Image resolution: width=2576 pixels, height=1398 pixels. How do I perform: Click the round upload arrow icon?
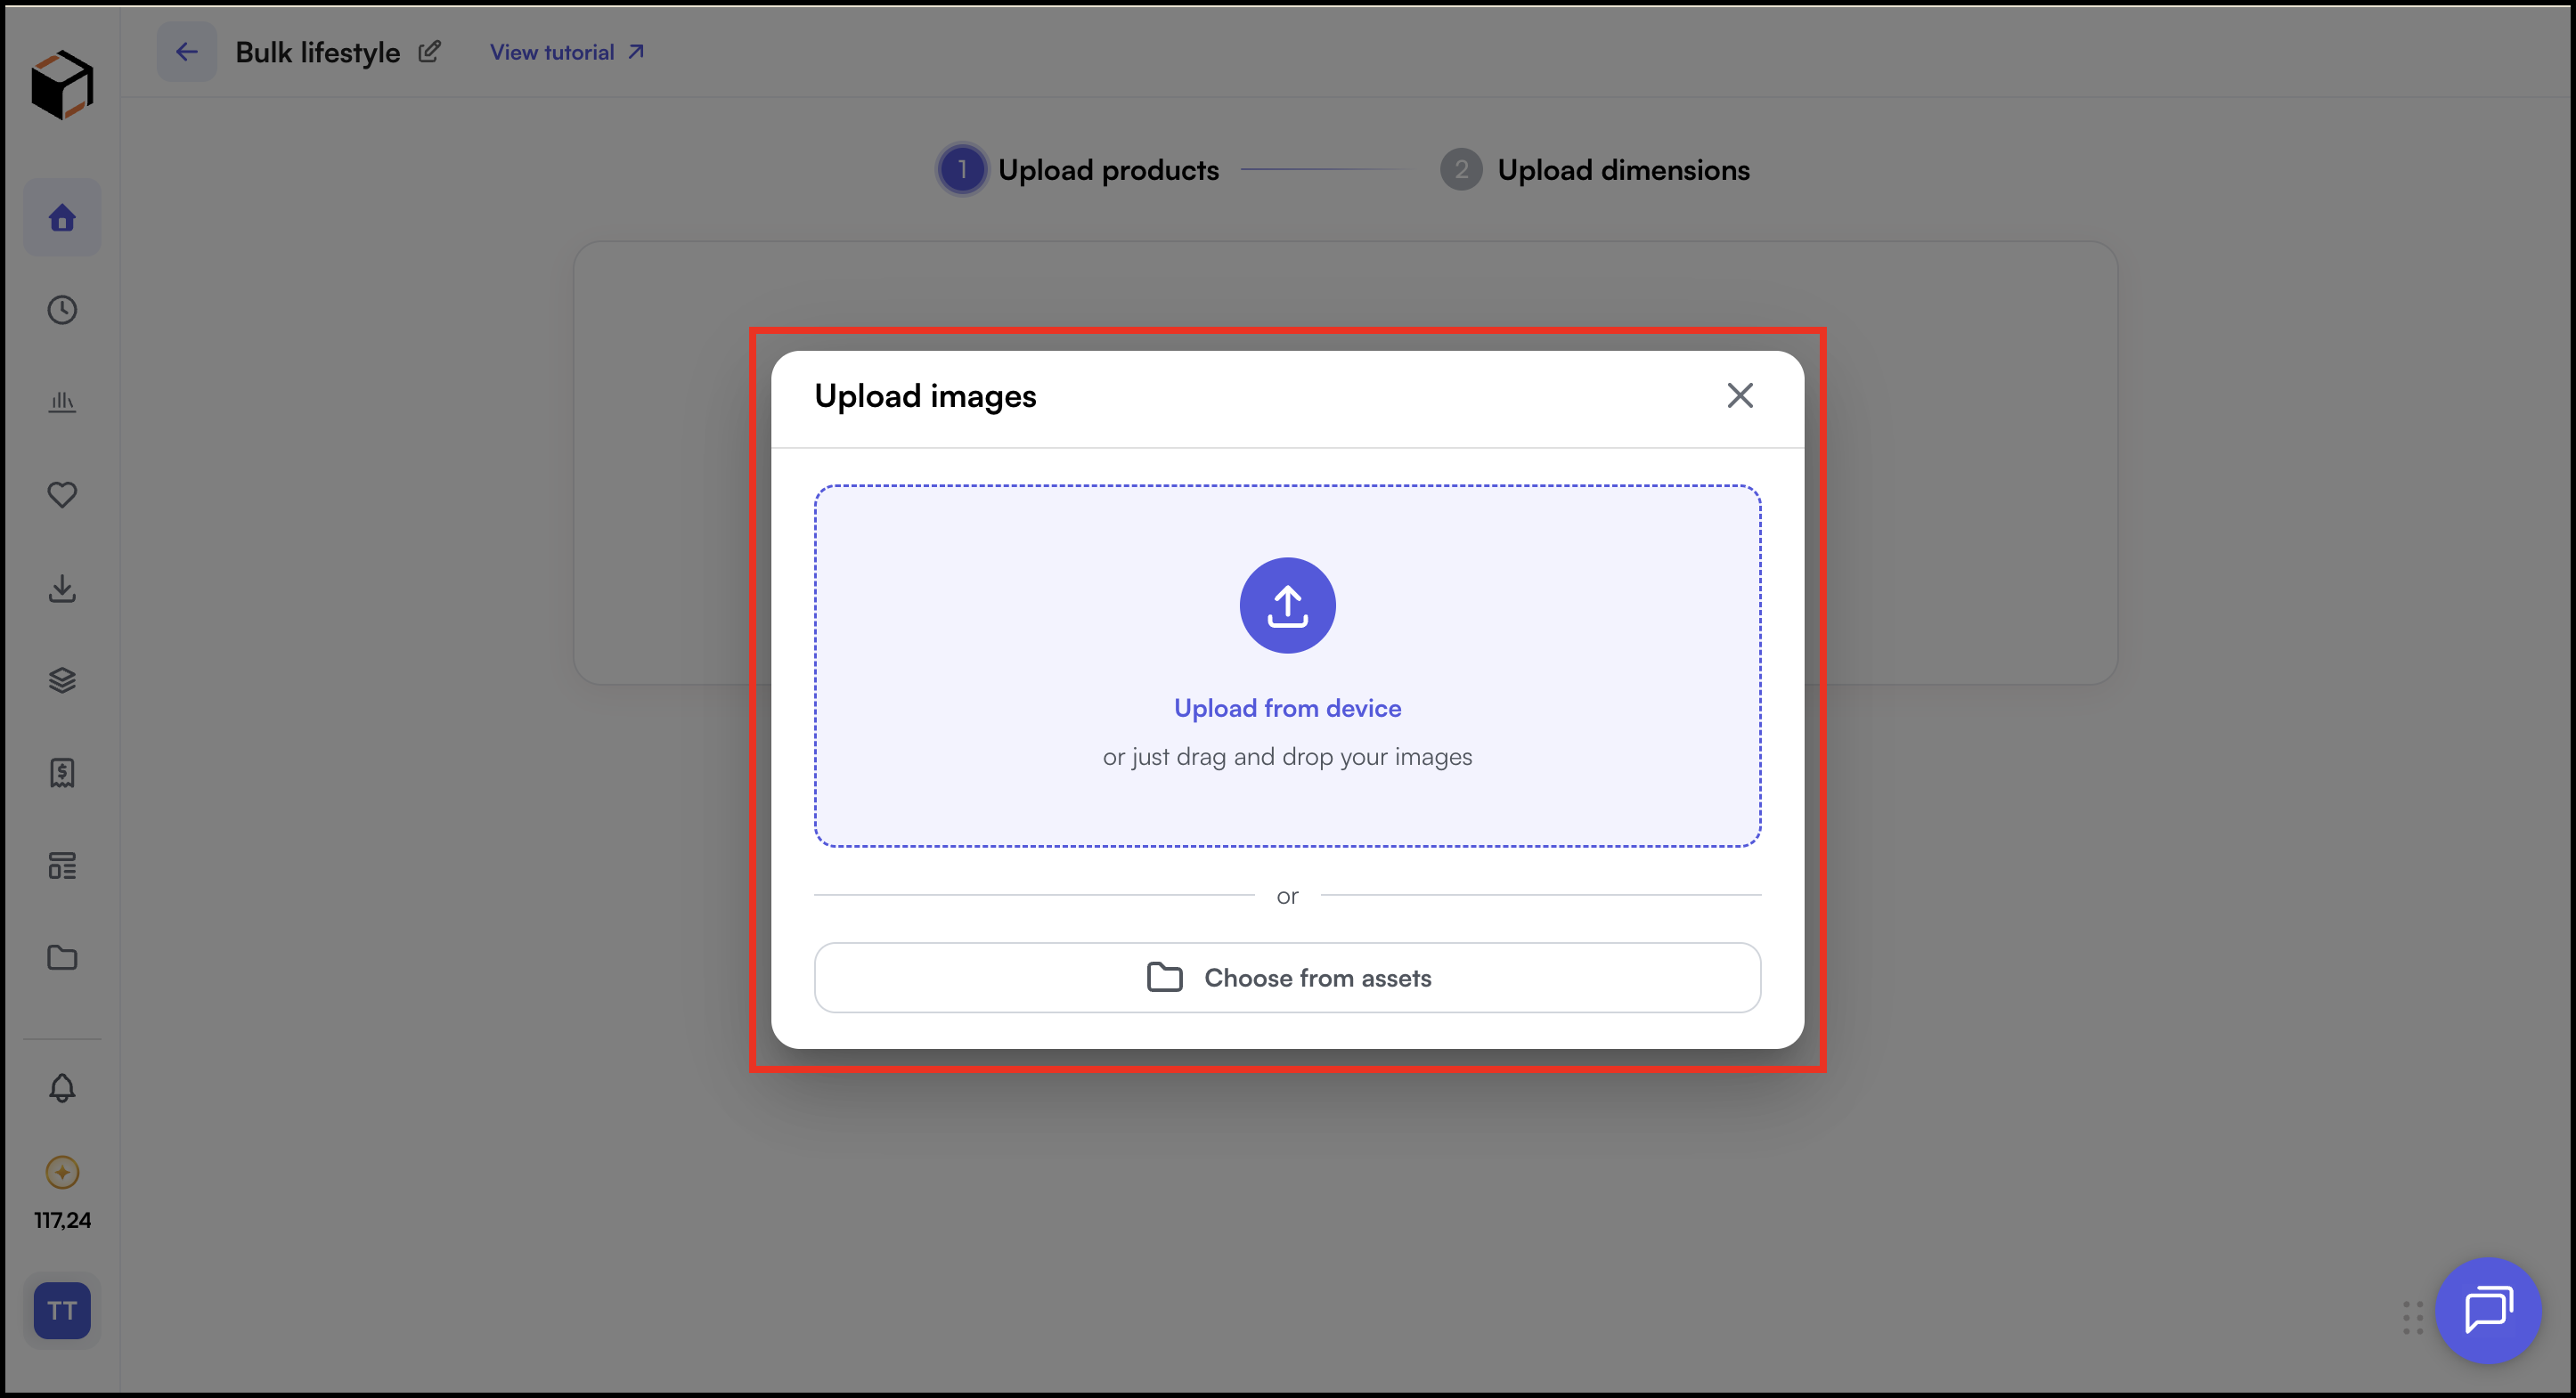[x=1287, y=606]
